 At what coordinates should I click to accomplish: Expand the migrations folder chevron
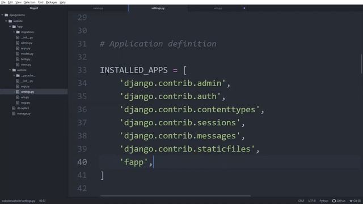(x=14, y=32)
